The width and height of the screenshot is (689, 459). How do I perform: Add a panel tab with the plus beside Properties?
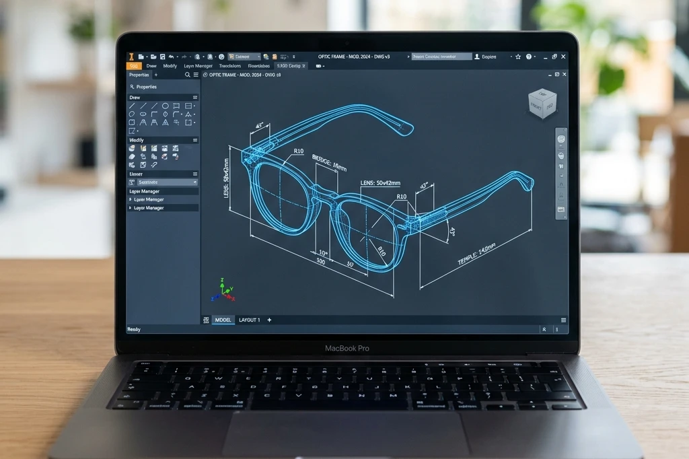156,75
